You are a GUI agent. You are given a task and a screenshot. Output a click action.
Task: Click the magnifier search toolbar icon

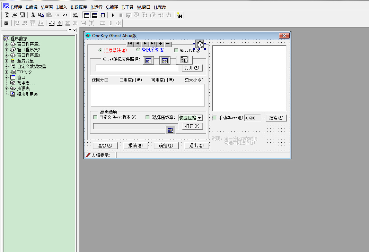[75, 15]
